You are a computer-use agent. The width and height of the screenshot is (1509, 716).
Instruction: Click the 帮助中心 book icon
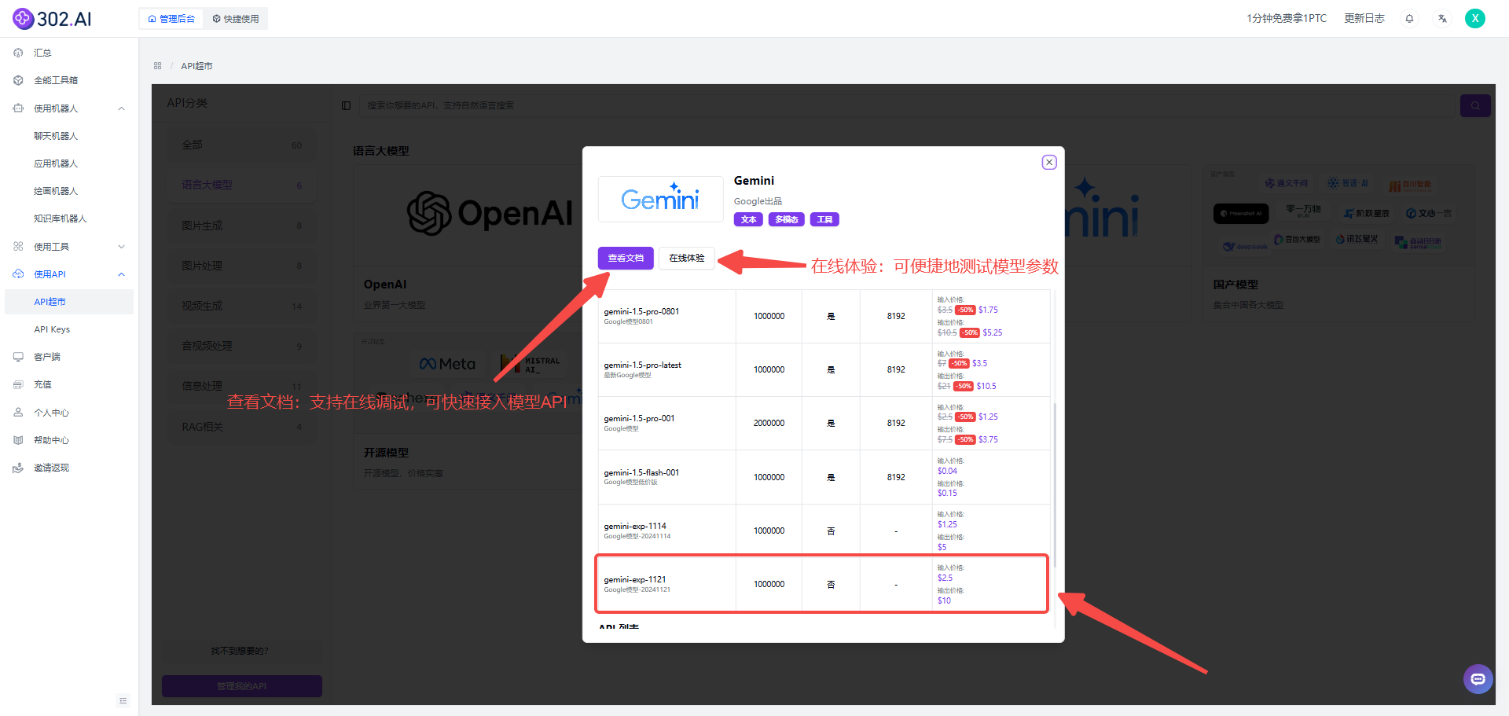point(18,440)
